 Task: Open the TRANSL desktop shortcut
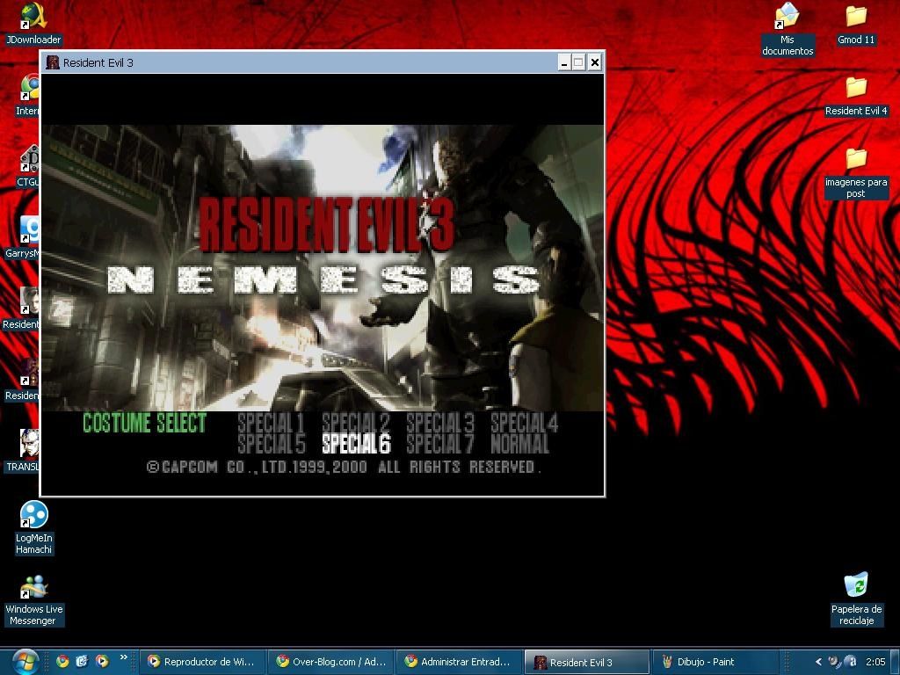coord(23,451)
